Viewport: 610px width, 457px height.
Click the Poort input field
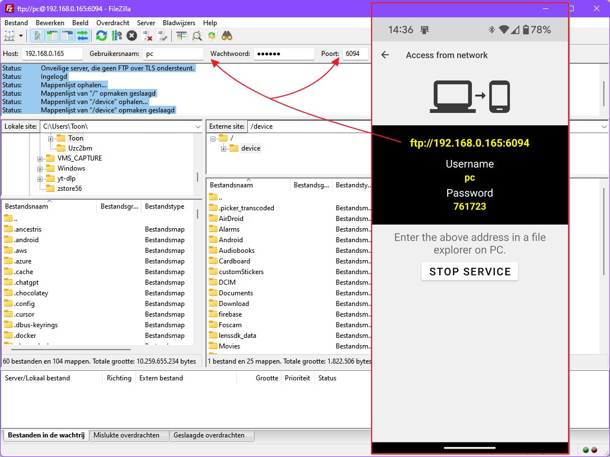click(x=355, y=54)
